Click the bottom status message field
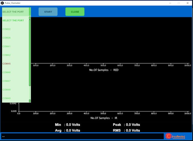The height and width of the screenshot is (141, 193). click(82, 136)
